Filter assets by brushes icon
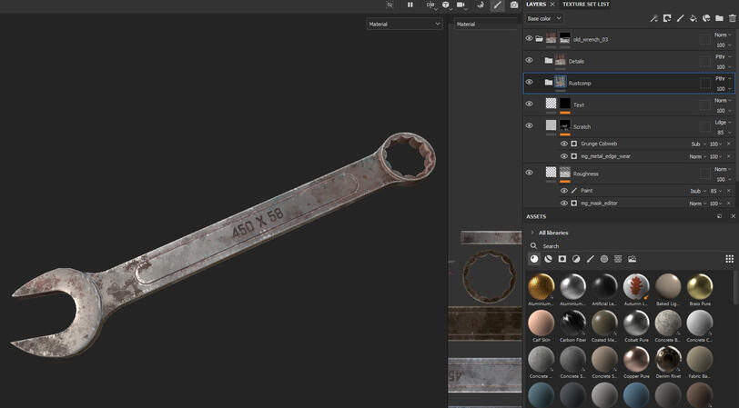Image resolution: width=739 pixels, height=408 pixels. click(590, 259)
